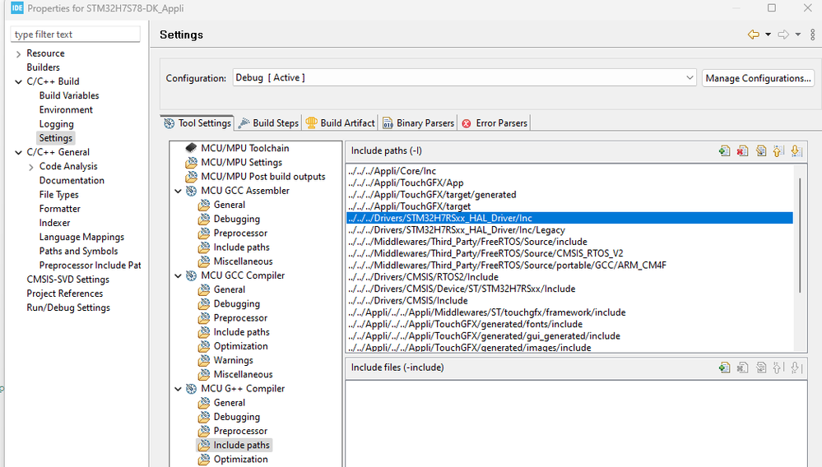Open back history dropdown arrow
The width and height of the screenshot is (822, 467).
[768, 35]
